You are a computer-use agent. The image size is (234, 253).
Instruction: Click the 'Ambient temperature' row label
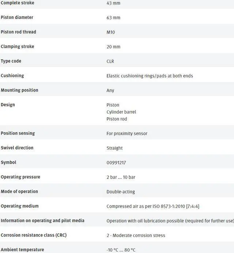tap(22, 250)
